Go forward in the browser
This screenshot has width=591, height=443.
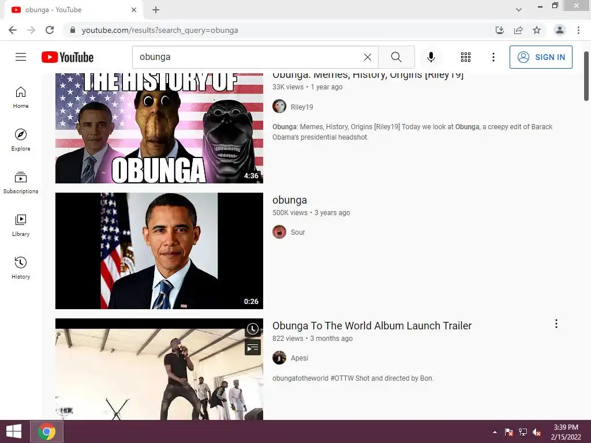click(x=31, y=30)
